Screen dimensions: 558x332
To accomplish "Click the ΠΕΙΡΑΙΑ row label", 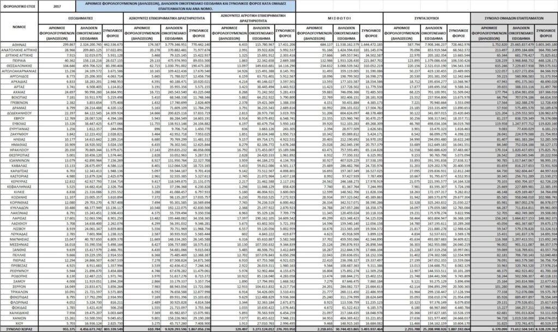I will [x=19, y=60].
